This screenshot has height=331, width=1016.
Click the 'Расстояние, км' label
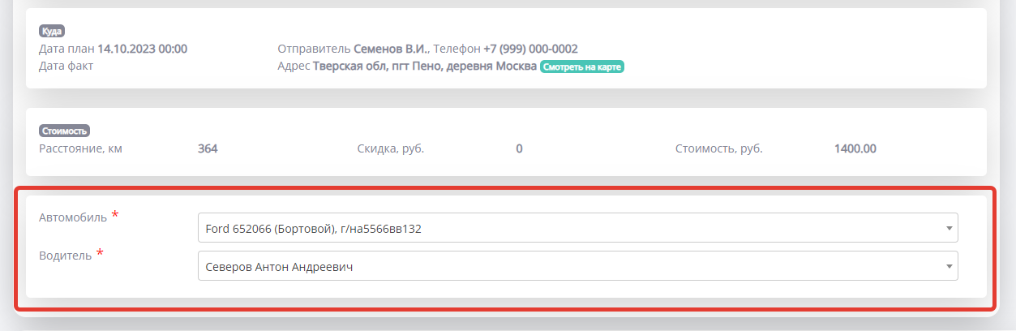[x=80, y=148]
